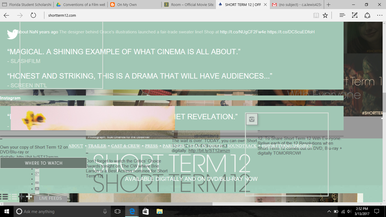Open File Explorer from taskbar
Image resolution: width=386 pixels, height=217 pixels.
160,211
